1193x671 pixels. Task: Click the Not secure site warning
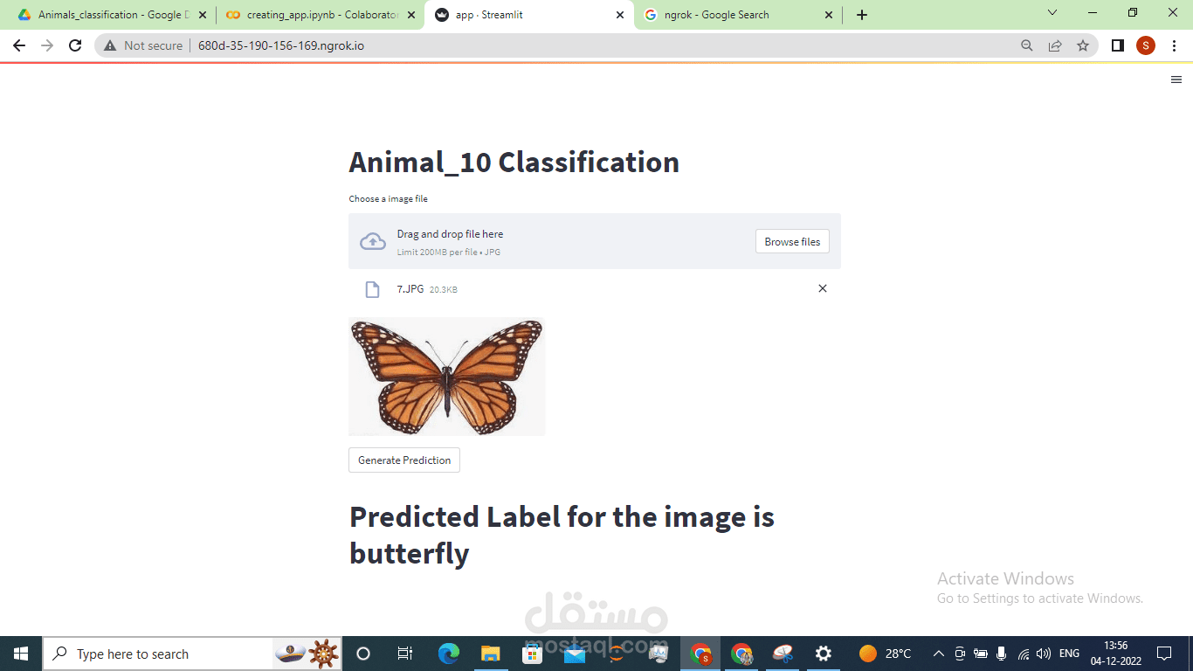click(143, 45)
